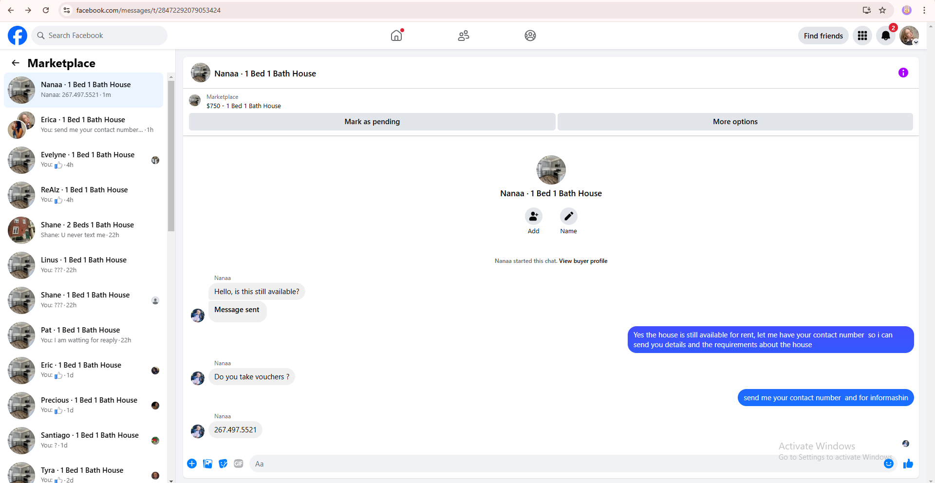The height and width of the screenshot is (483, 935).
Task: Click the Search Facebook field
Action: [x=99, y=36]
